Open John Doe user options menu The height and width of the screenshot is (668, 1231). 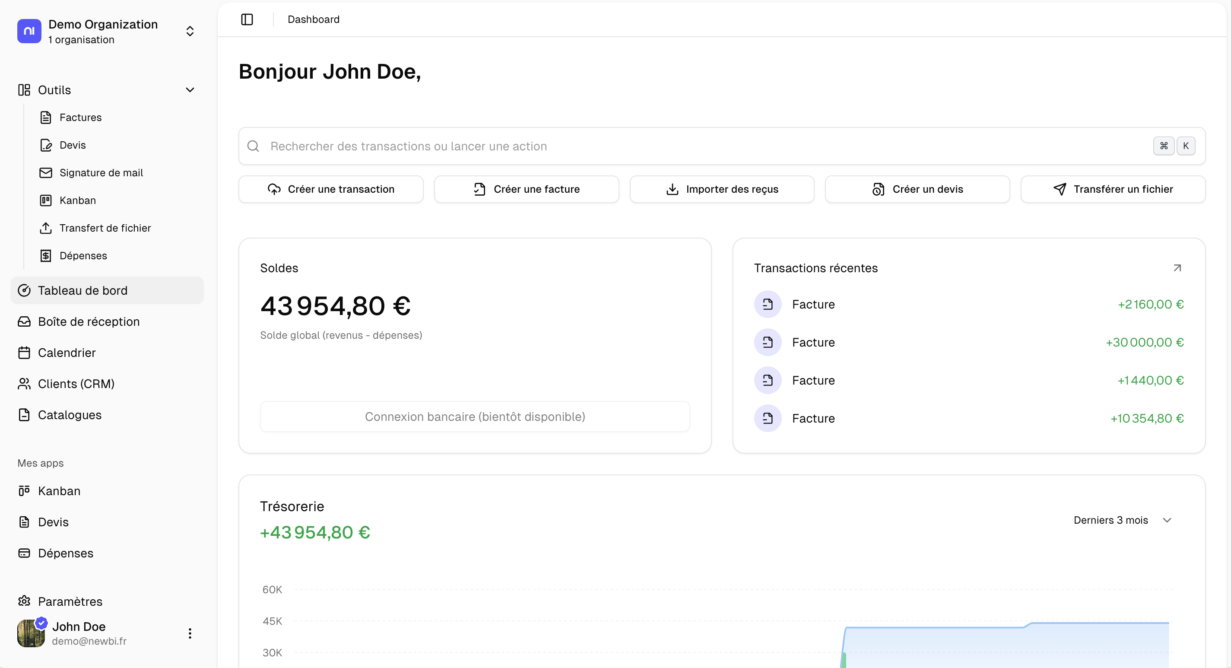(x=190, y=633)
